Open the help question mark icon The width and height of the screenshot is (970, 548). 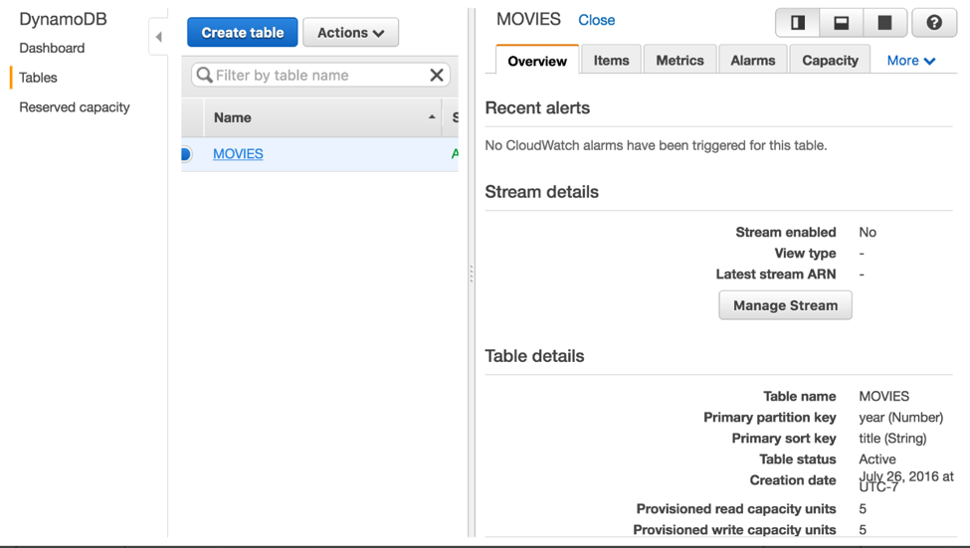tap(934, 23)
